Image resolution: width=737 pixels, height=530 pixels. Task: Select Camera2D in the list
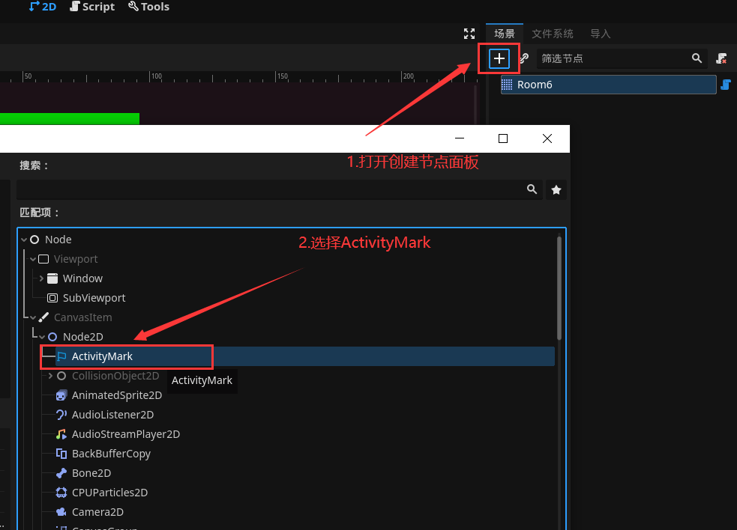click(x=97, y=512)
